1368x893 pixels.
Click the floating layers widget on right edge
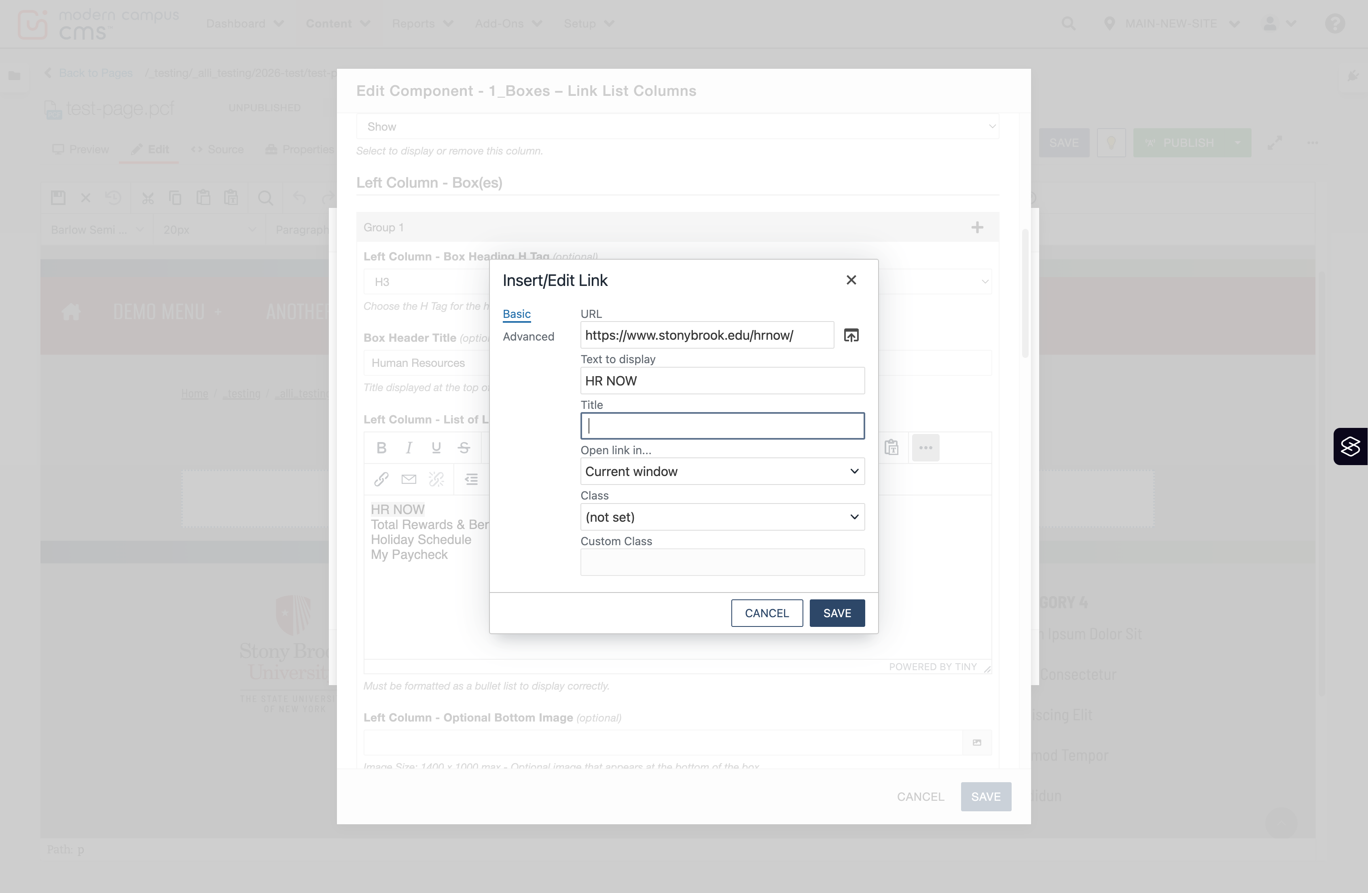(1350, 446)
